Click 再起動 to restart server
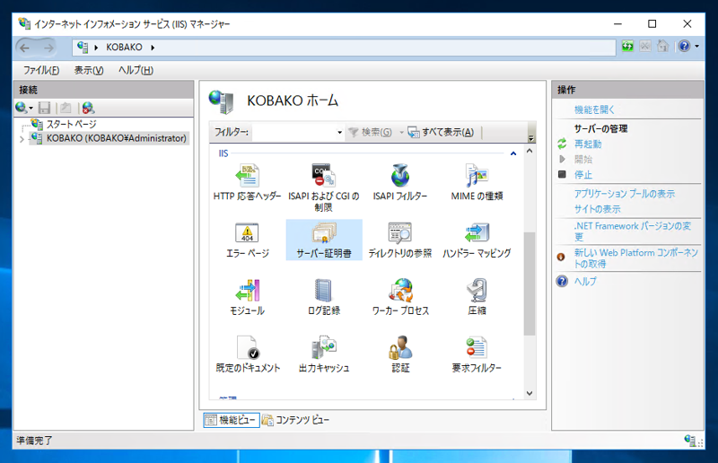 coord(588,144)
